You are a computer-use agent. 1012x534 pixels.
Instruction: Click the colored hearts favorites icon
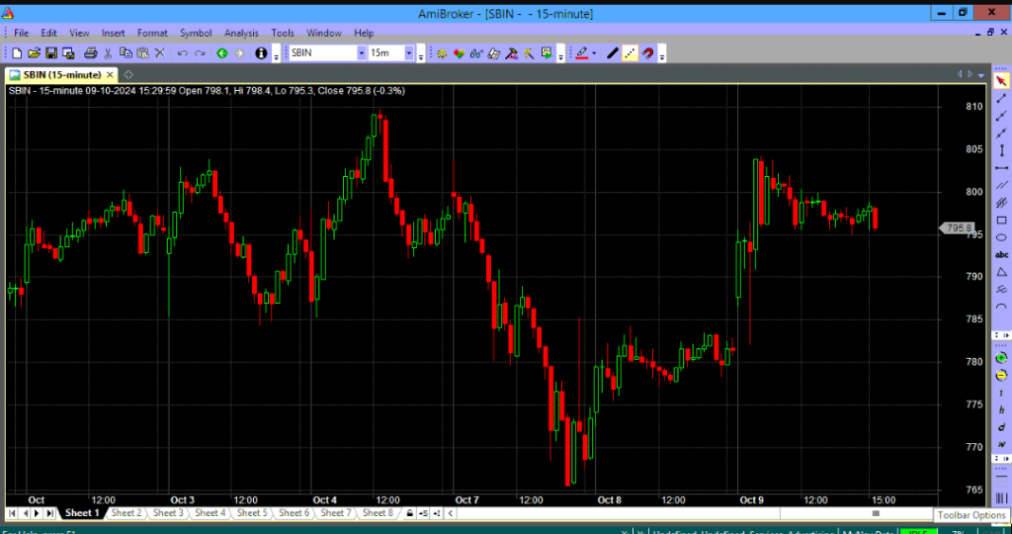(459, 53)
